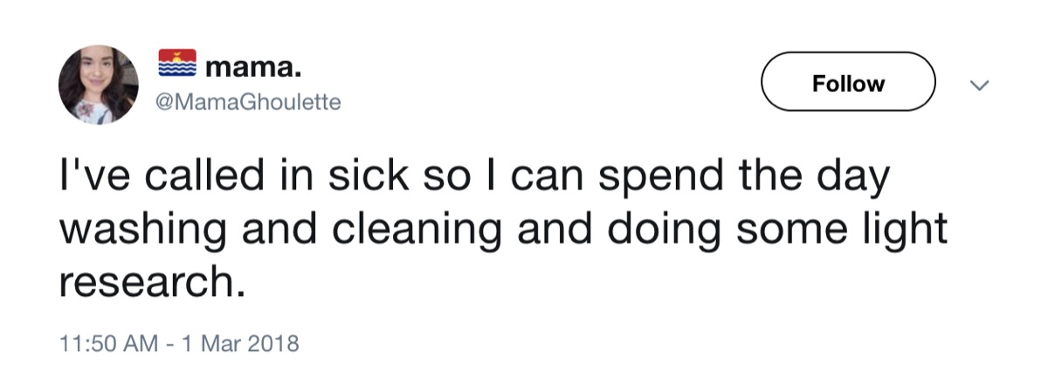Open the 11:50 AM timestamp link
The height and width of the screenshot is (378, 1048).
99,342
